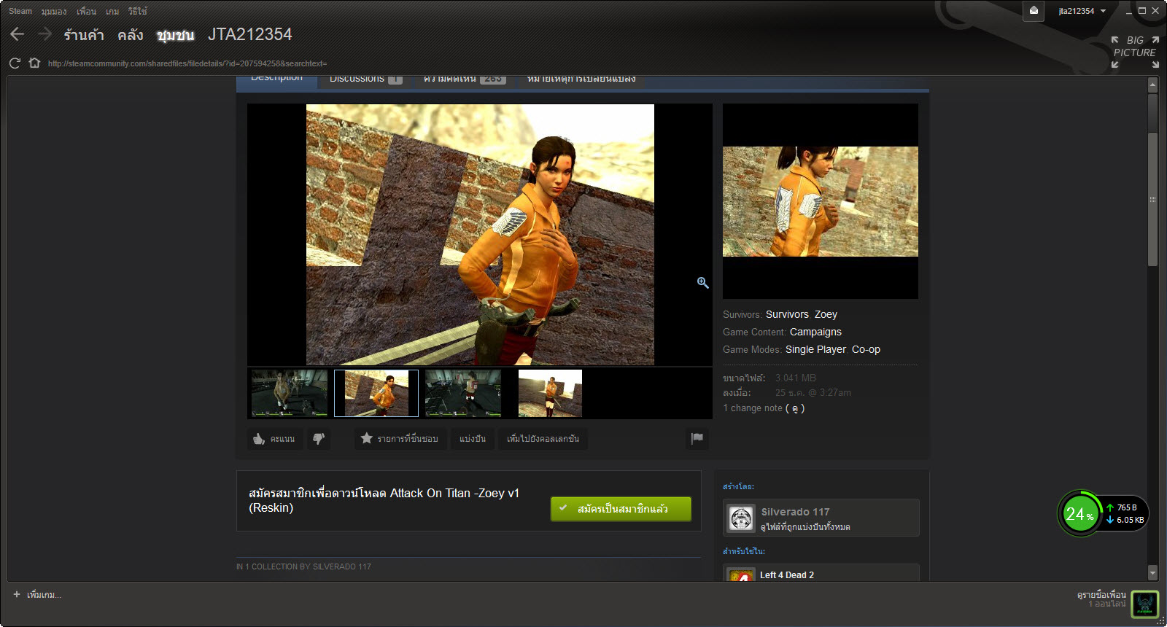
Task: Click the 'IN 1 COLLECTION BY SILVERADO 117' text
Action: tap(303, 566)
